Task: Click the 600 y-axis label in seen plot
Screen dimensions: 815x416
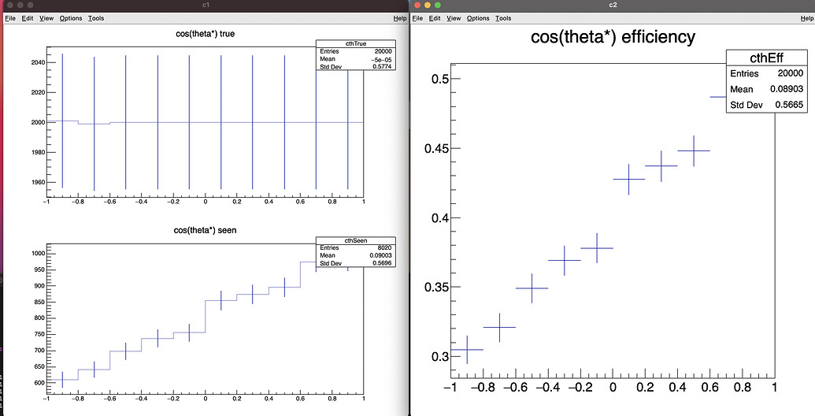Action: click(39, 382)
